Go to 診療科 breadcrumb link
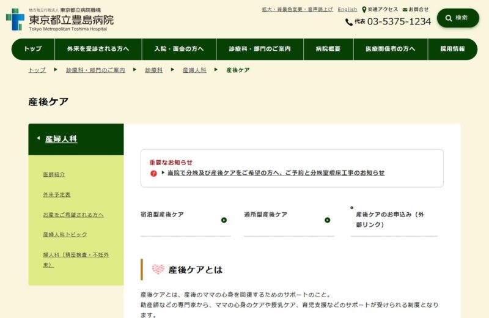This screenshot has height=318, width=489. (x=154, y=70)
